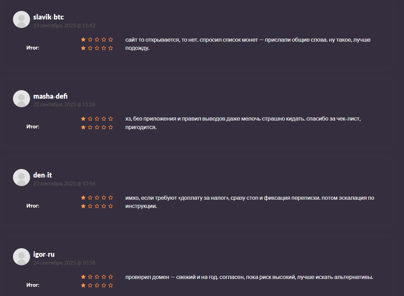Click second star in masha-defi's top rating row
The image size is (404, 296).
90,119
